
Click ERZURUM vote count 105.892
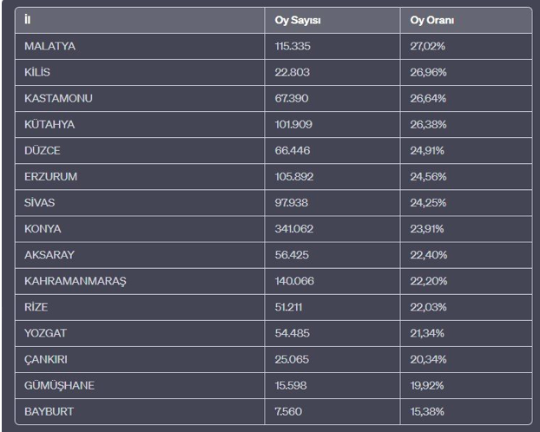click(294, 176)
